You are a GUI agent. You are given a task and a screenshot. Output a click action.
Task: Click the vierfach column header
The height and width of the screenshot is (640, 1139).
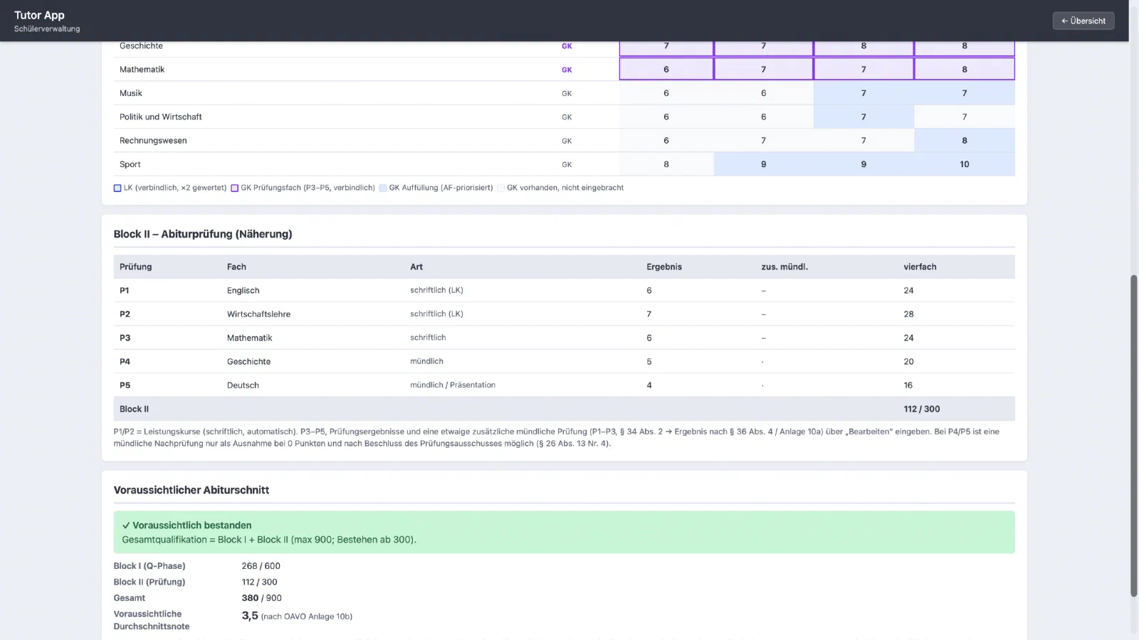tap(920, 267)
